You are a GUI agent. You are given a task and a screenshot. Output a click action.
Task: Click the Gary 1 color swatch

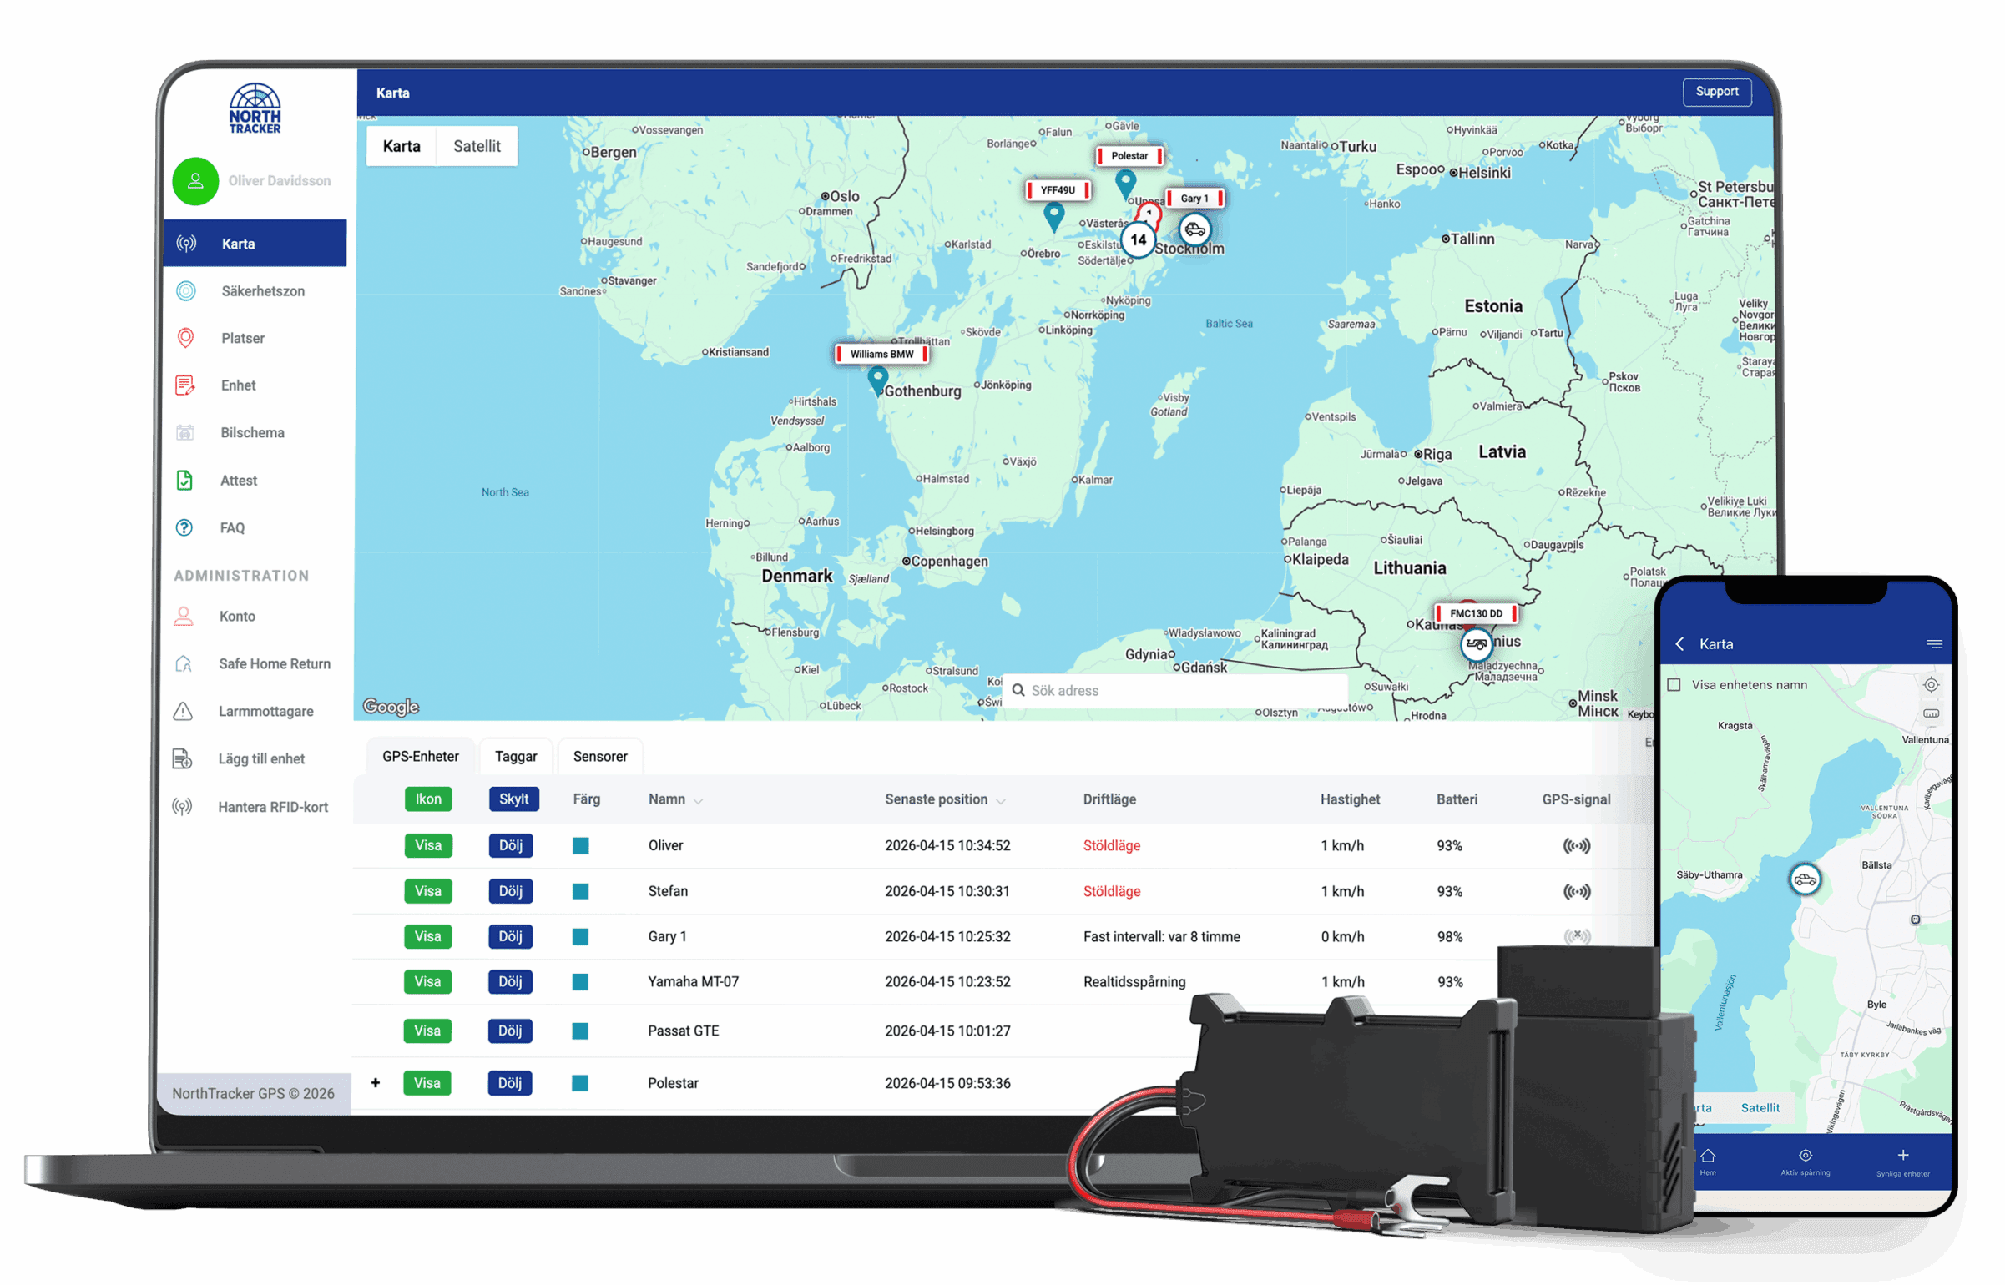[x=580, y=936]
